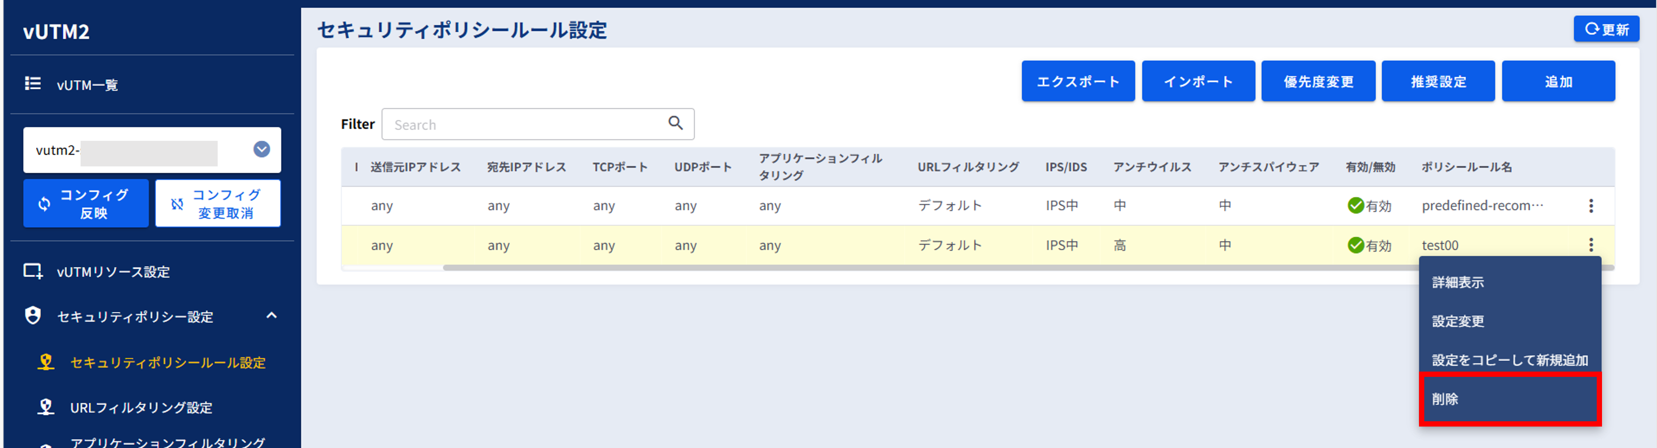This screenshot has width=1657, height=448.
Task: Choose 削除 from the context menu
Action: [x=1509, y=399]
